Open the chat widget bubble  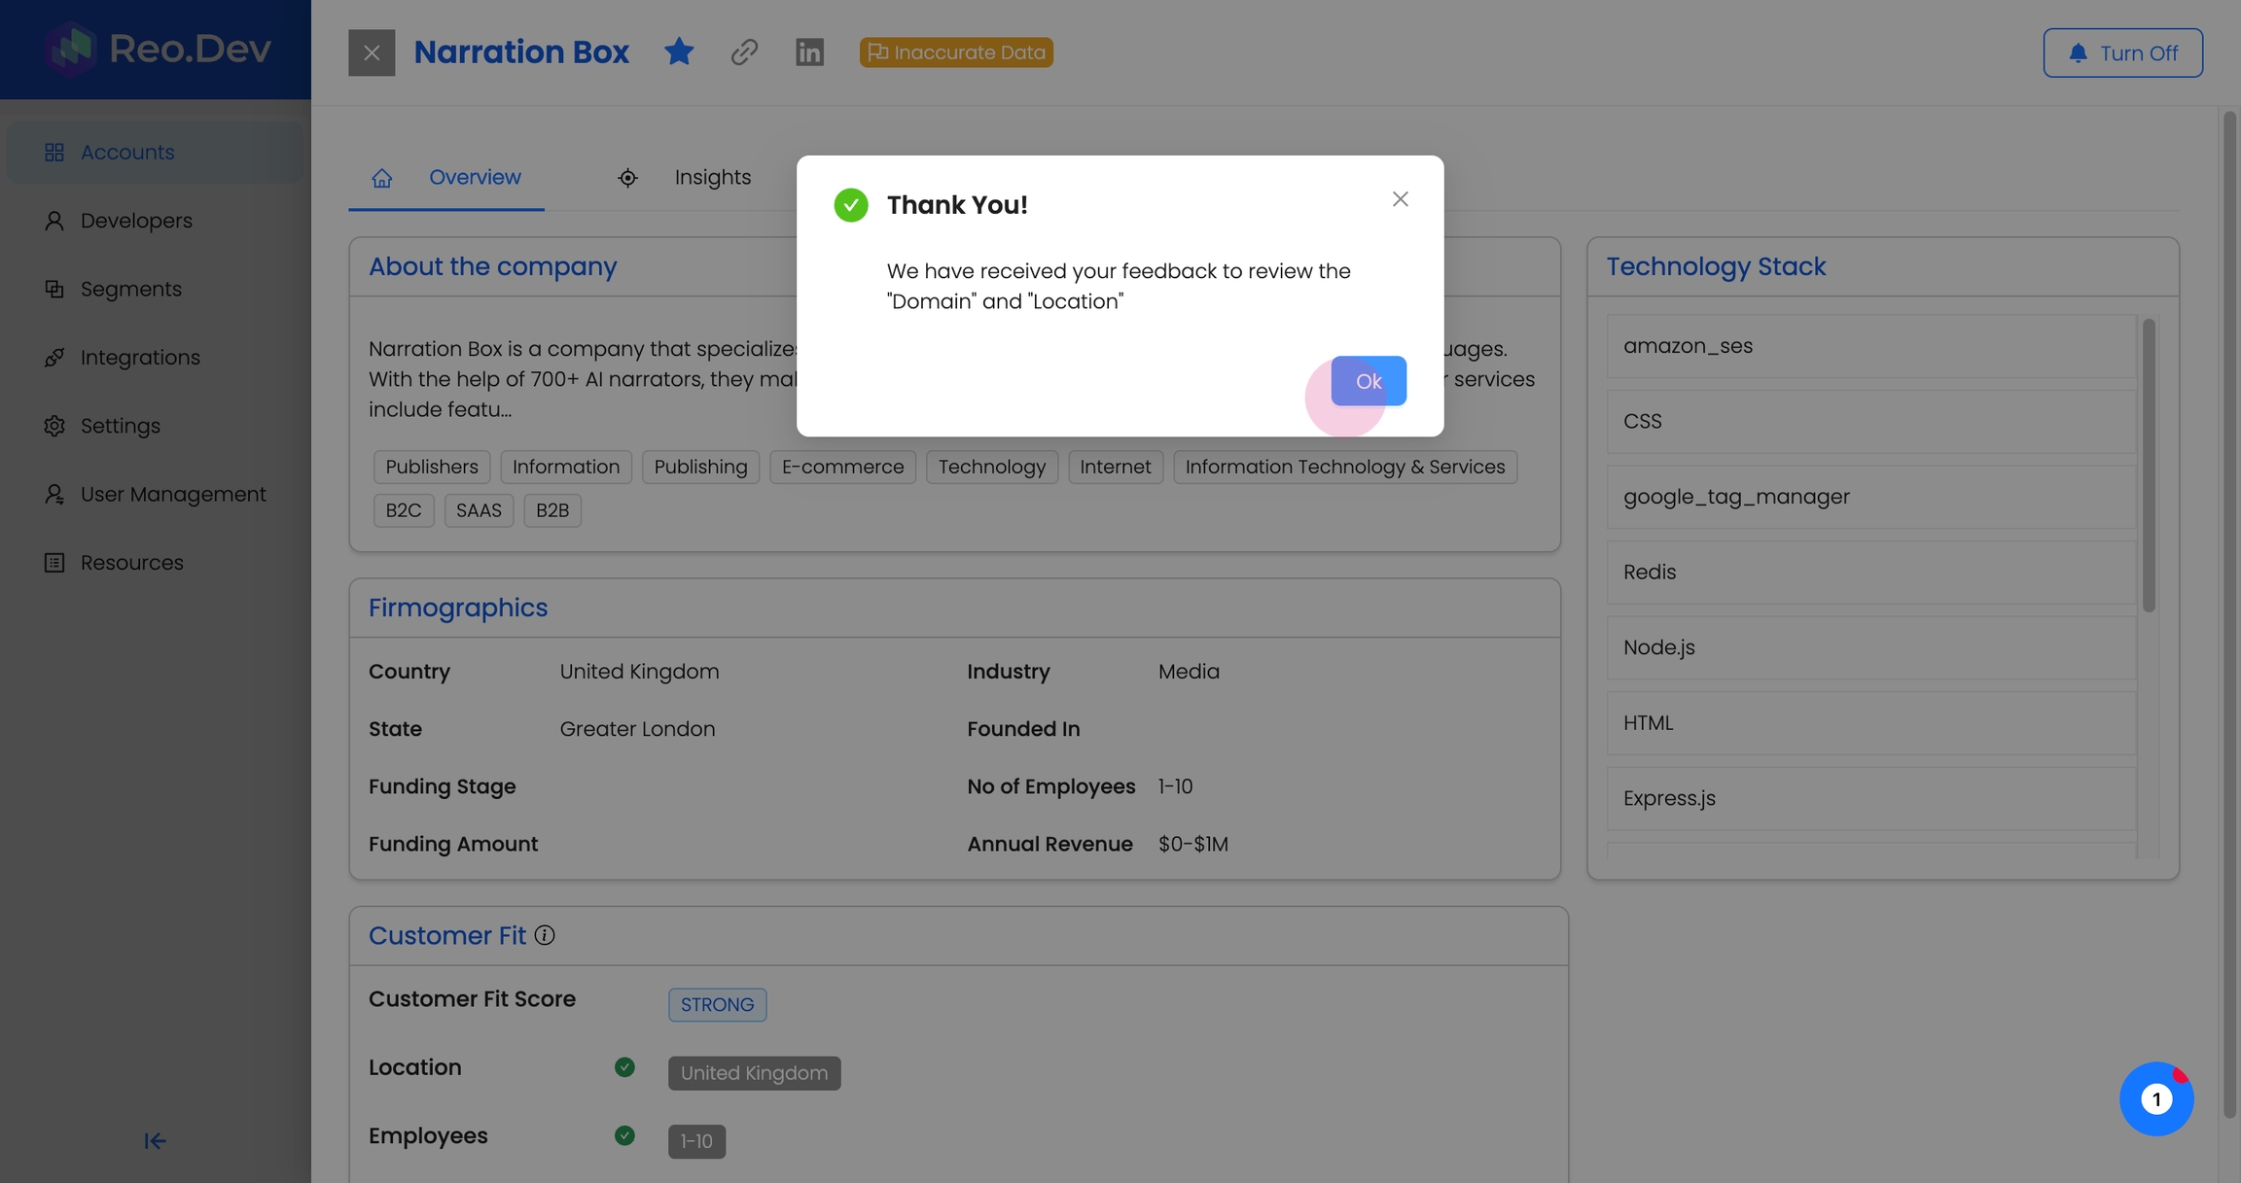(2155, 1098)
